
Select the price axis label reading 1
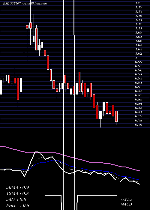[136, 58]
